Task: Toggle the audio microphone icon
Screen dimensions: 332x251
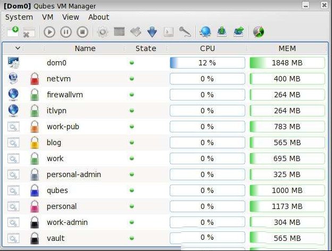Action: click(x=185, y=32)
